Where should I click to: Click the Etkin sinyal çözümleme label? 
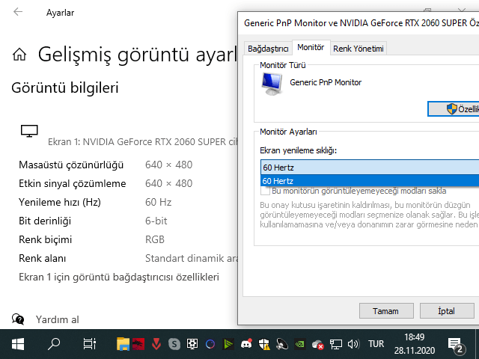click(x=72, y=183)
